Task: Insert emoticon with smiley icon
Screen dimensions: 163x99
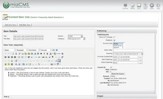Action: click(x=9, y=64)
